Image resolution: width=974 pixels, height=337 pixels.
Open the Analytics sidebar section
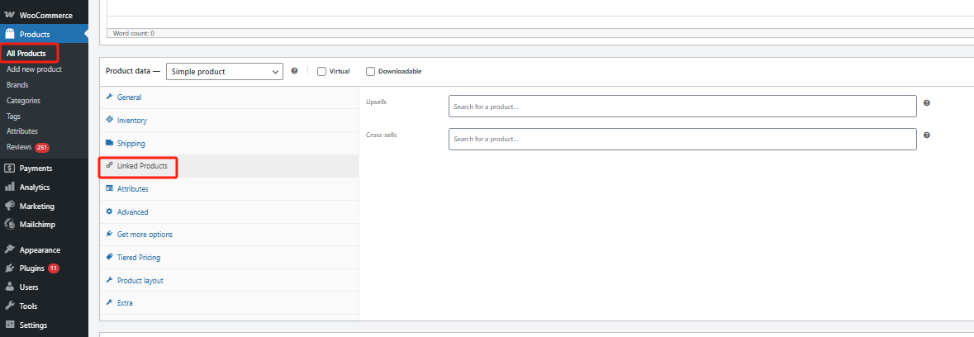[x=34, y=187]
